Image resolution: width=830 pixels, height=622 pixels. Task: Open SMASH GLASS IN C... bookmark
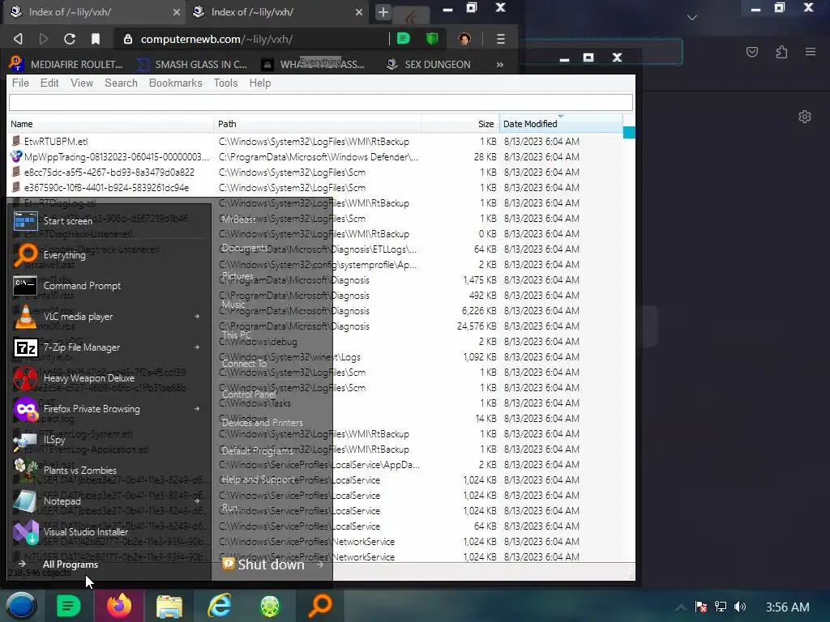(x=191, y=65)
